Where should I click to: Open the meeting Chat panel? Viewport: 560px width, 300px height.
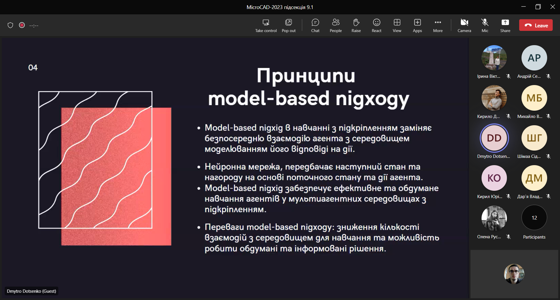[315, 23]
